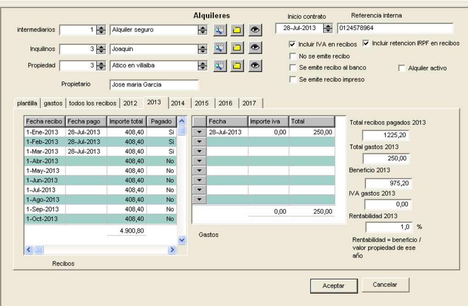This screenshot has height=306, width=468.
Task: Open search icon for intermediarios row
Action: (220, 30)
